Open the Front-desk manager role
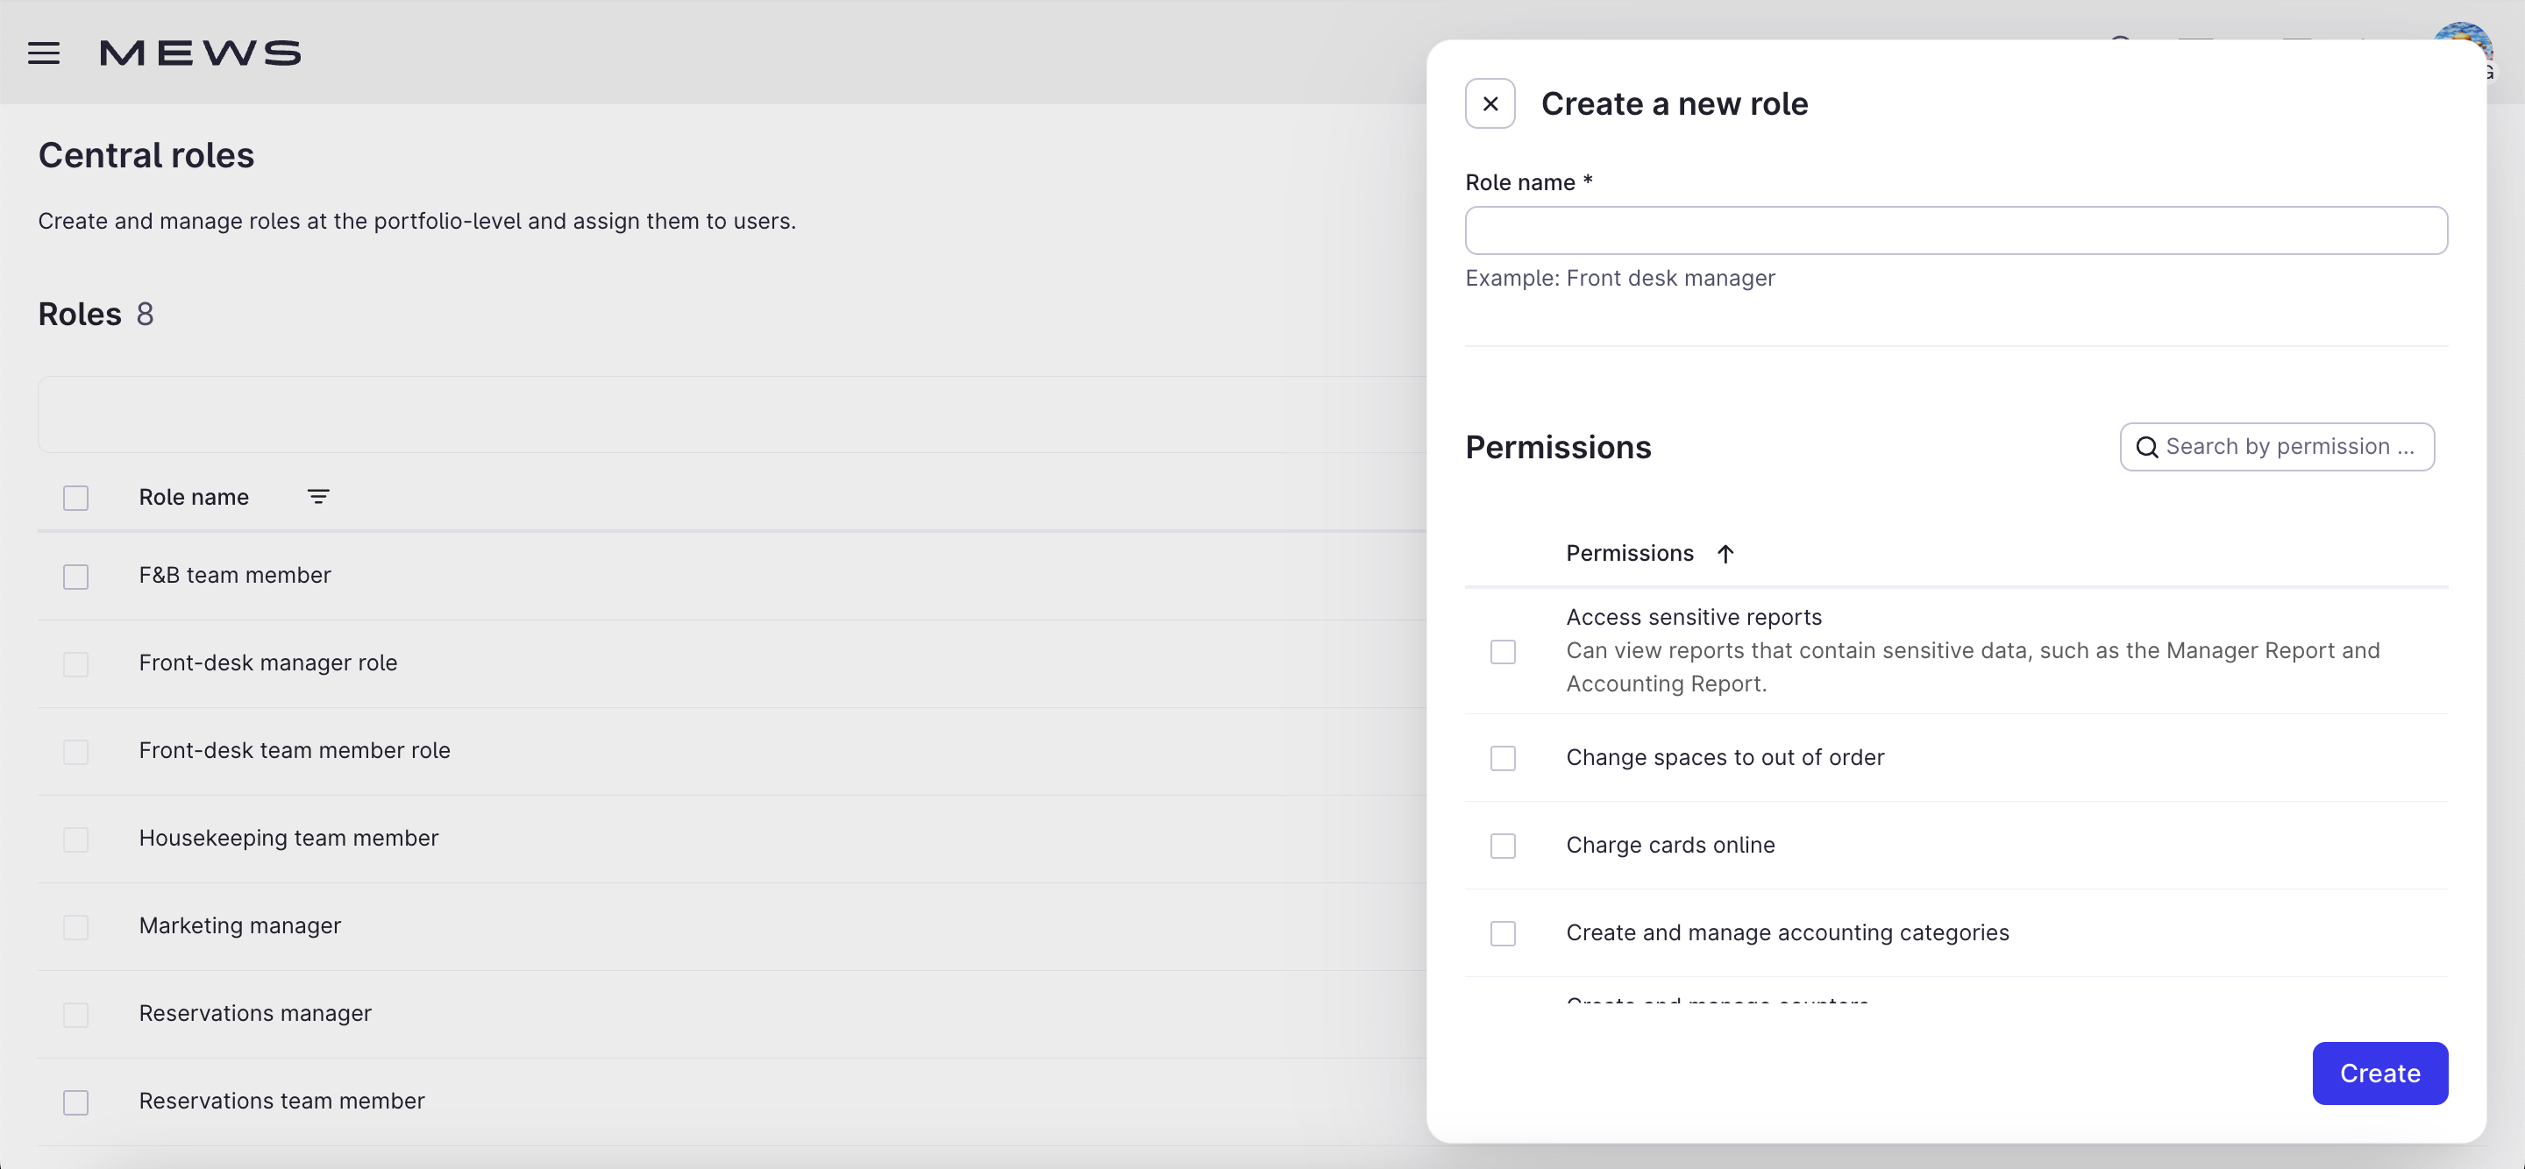Viewport: 2525px width, 1169px height. [267, 662]
